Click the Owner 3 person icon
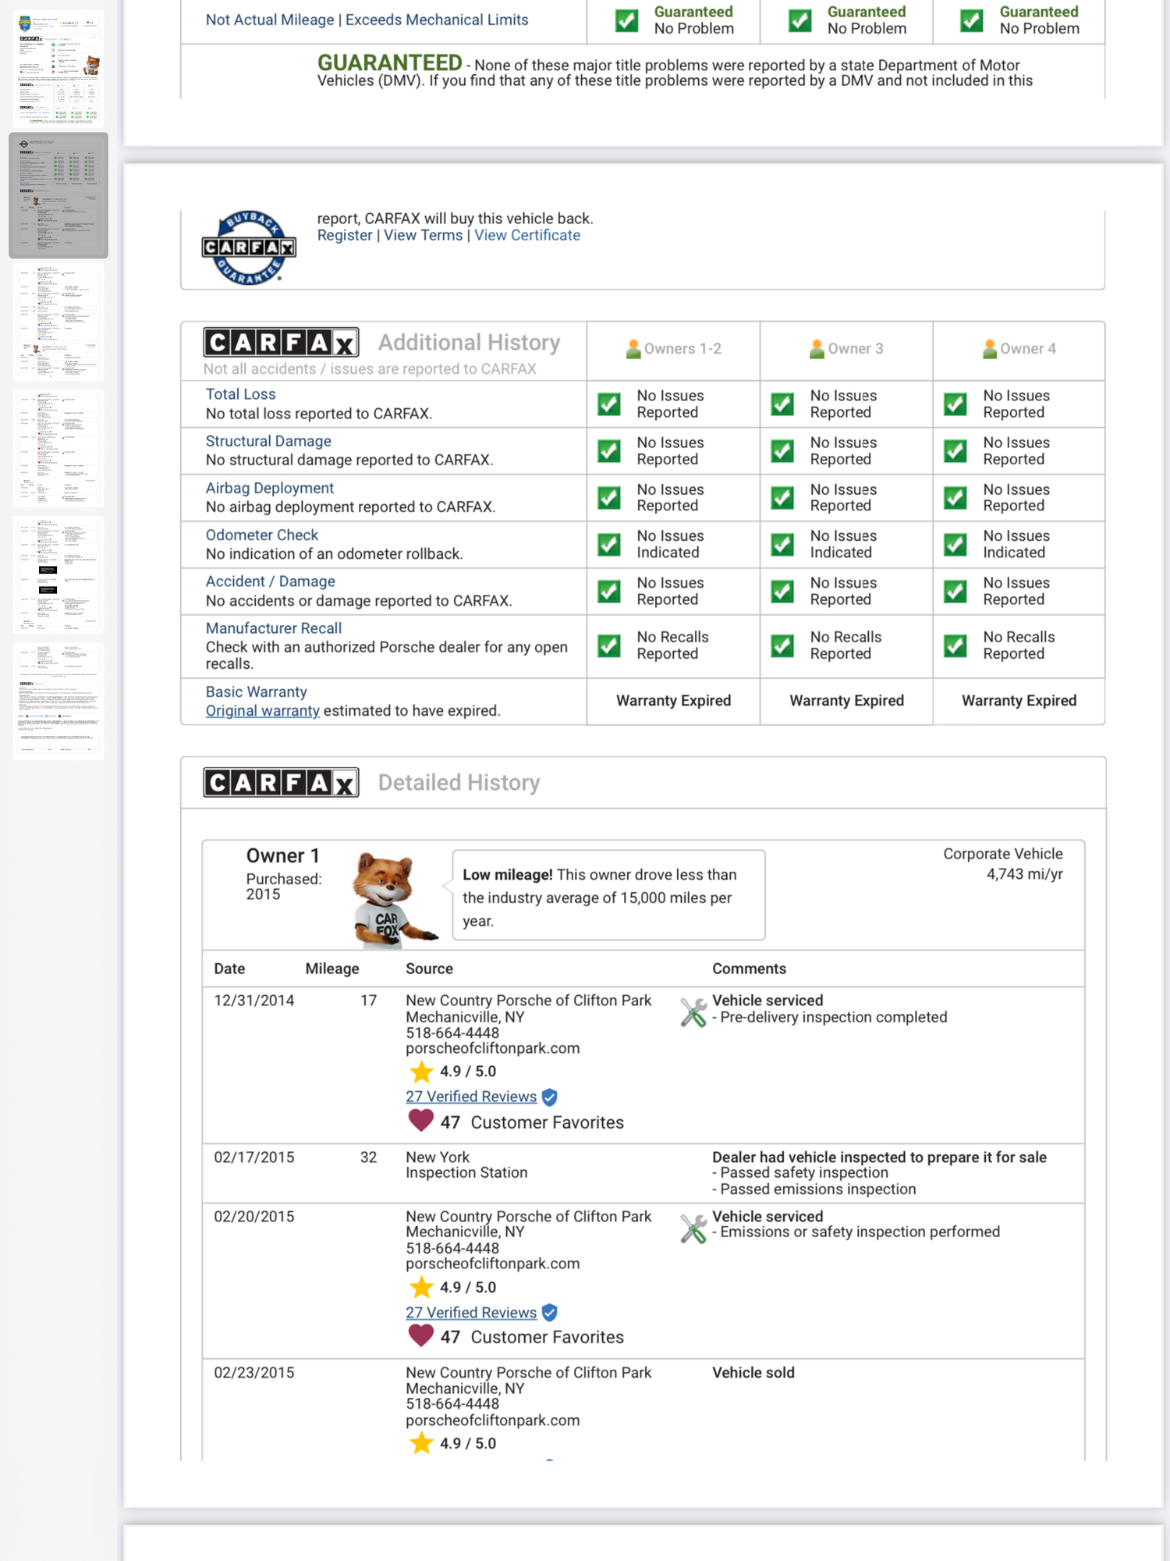 click(x=817, y=349)
